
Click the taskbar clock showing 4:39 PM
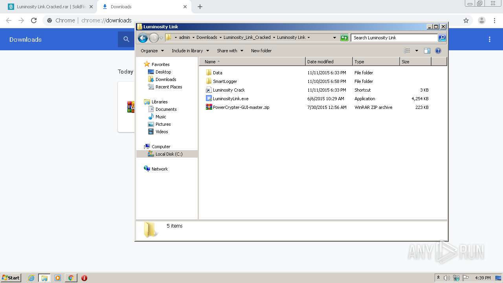pos(483,278)
